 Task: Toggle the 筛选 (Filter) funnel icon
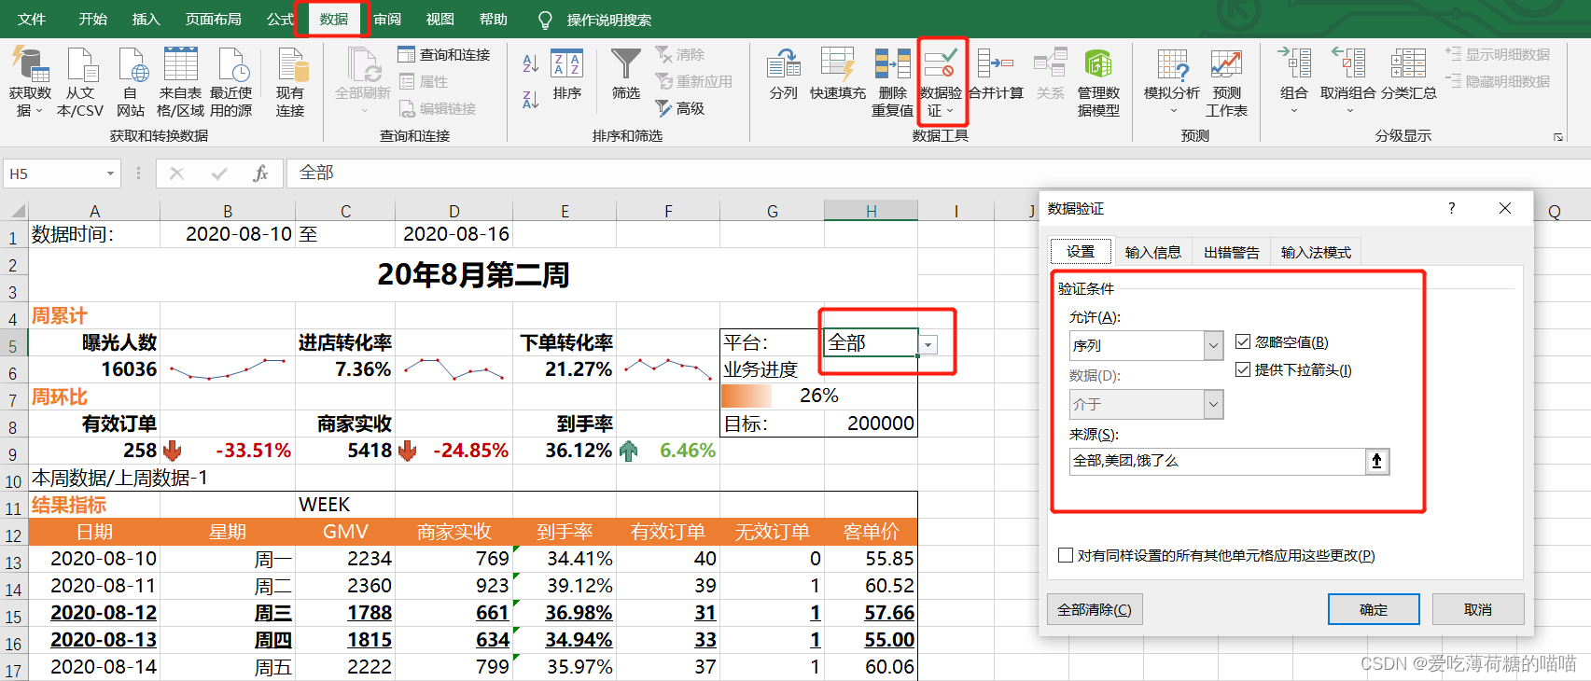[x=625, y=63]
